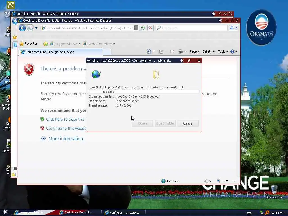288x216 pixels.
Task: Click the clock showing 11:54 AM
Action: pyautogui.click(x=278, y=213)
